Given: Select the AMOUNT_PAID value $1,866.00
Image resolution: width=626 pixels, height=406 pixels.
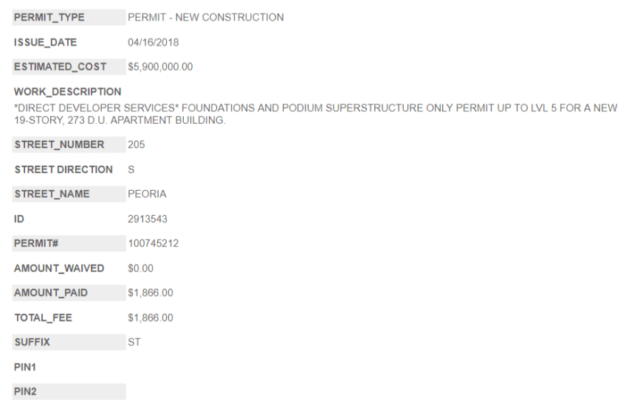Looking at the screenshot, I should 151,293.
